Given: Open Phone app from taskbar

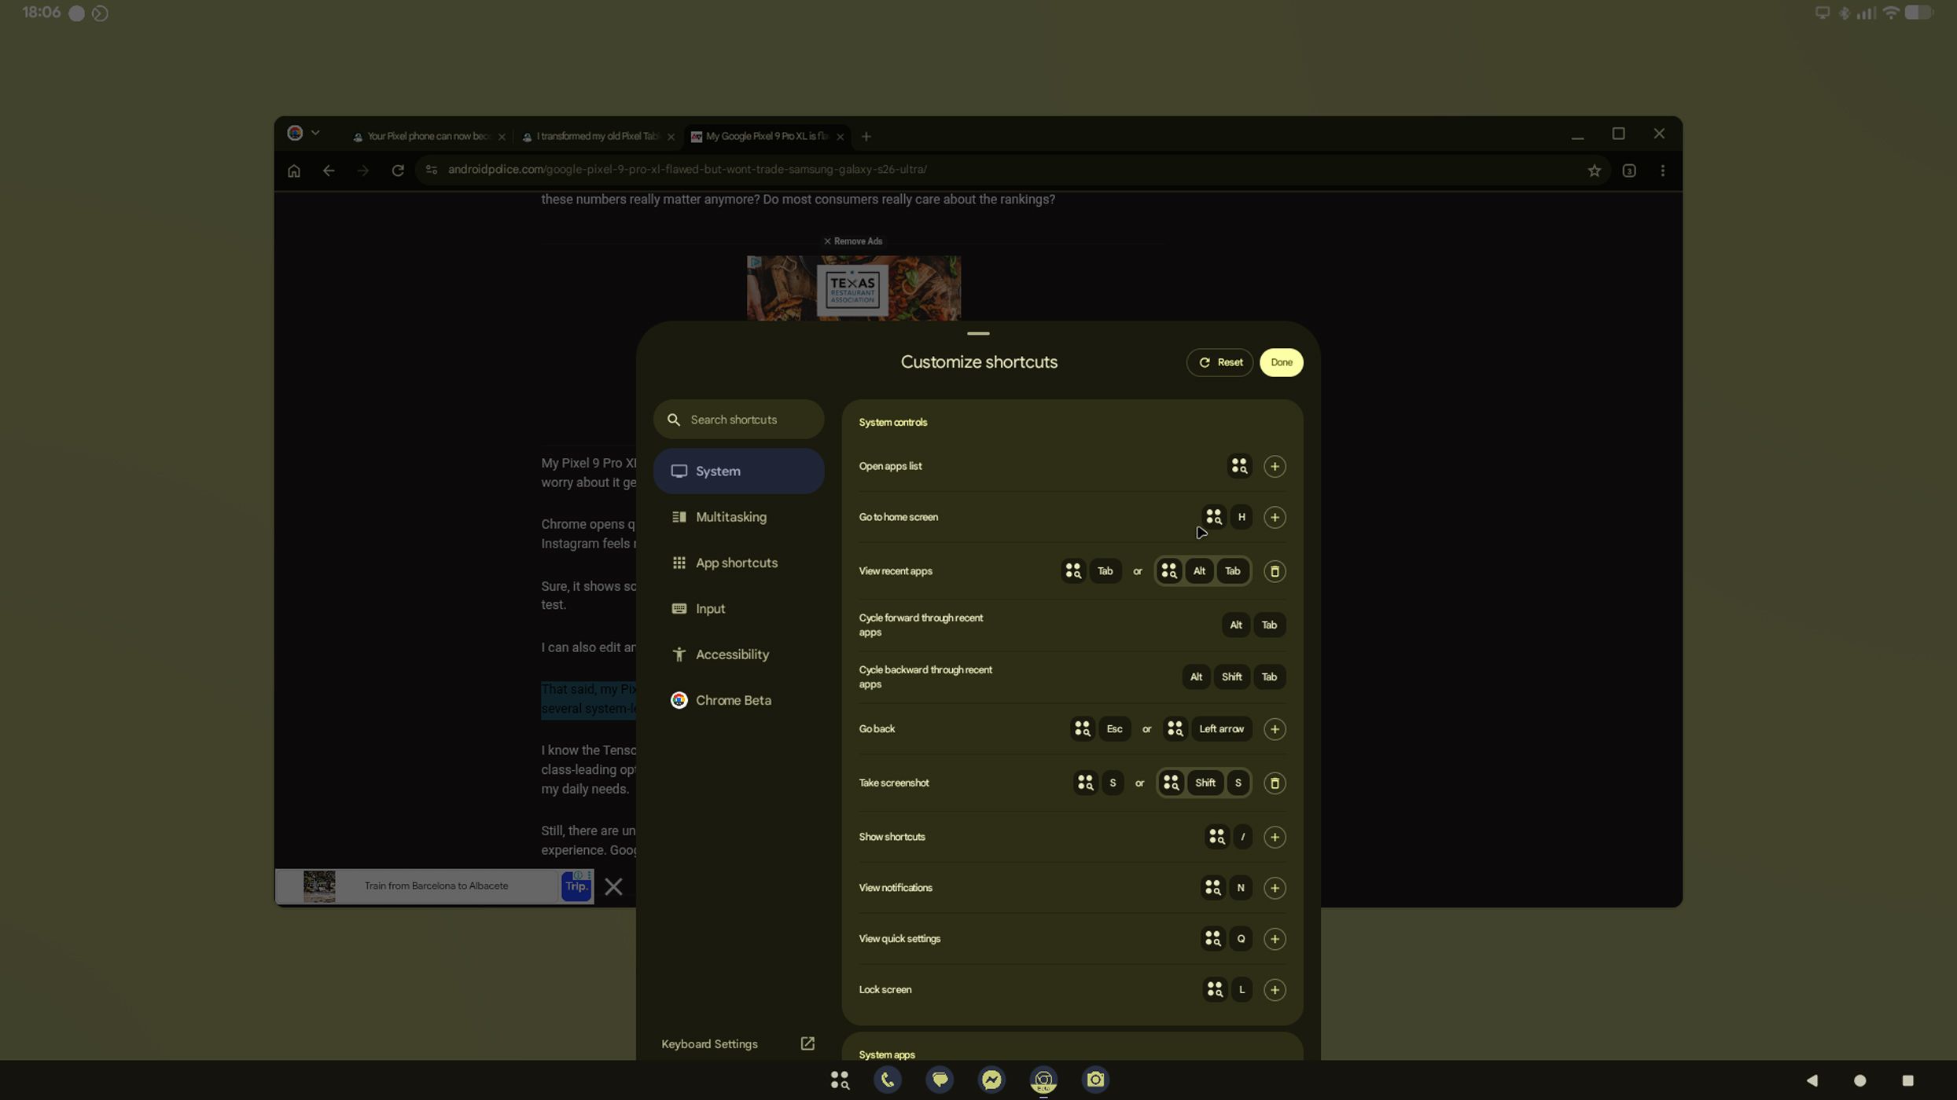Looking at the screenshot, I should click(x=887, y=1081).
